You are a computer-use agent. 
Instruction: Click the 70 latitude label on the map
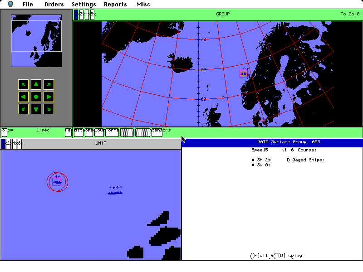coord(203,39)
